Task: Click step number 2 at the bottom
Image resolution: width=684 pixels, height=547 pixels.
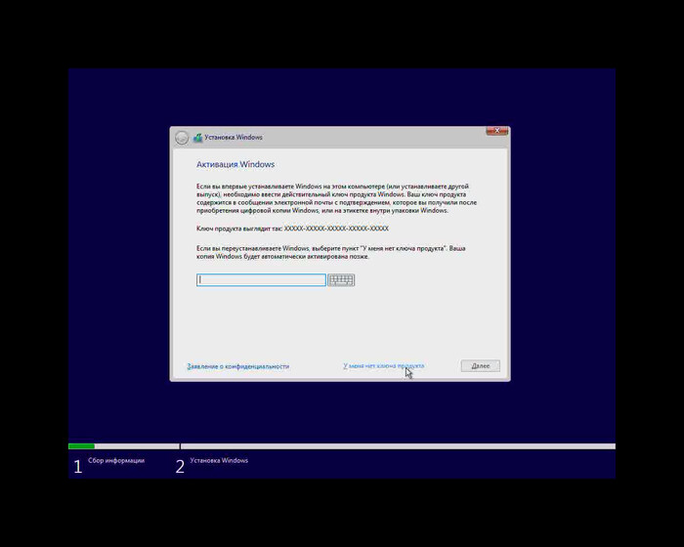Action: (180, 467)
